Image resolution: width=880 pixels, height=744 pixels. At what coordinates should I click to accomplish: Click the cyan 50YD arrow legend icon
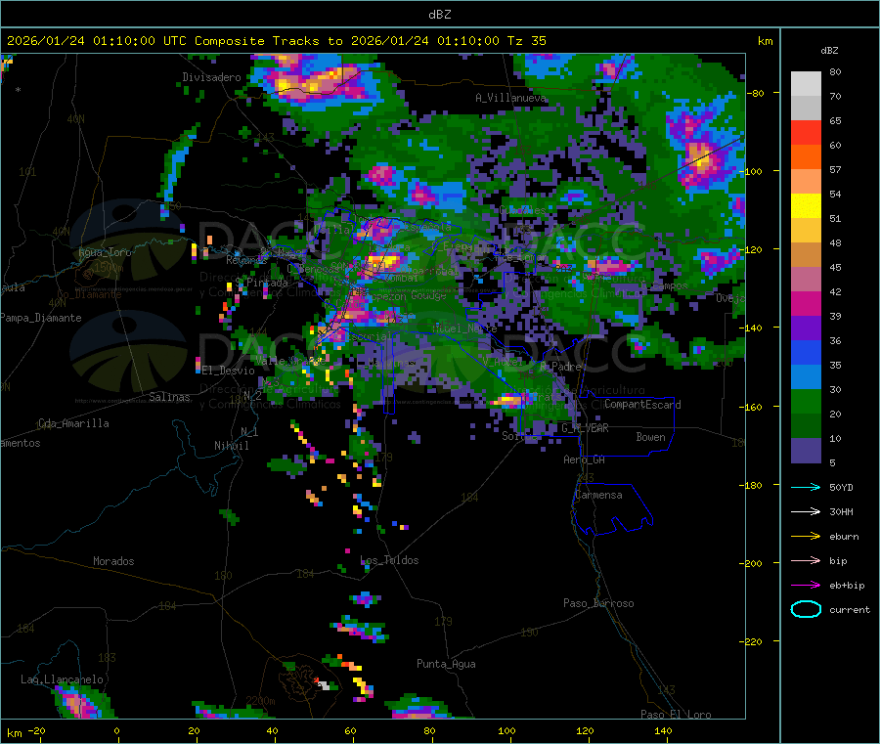click(x=806, y=487)
